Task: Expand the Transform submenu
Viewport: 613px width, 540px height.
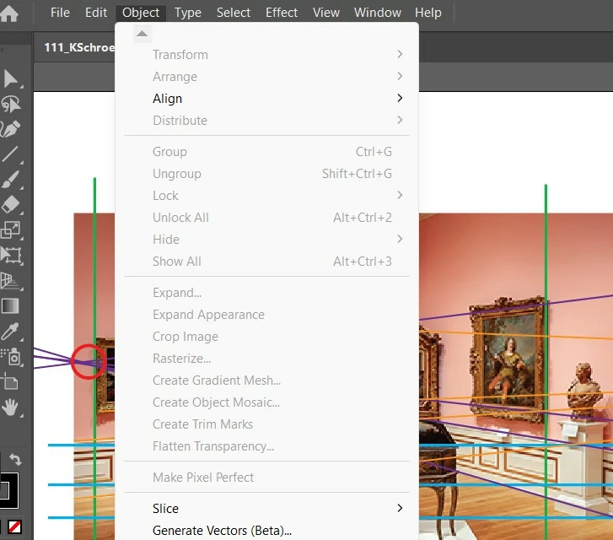Action: tap(267, 54)
